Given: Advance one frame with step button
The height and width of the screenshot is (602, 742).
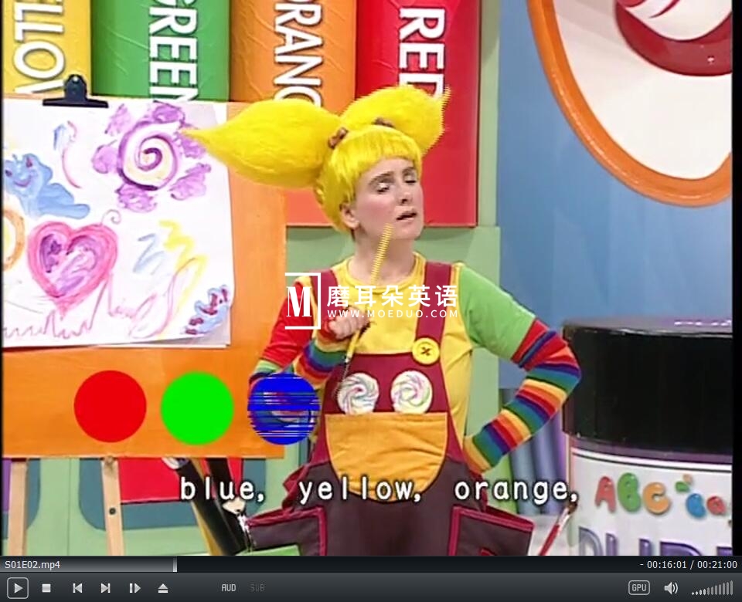Looking at the screenshot, I should tap(134, 588).
